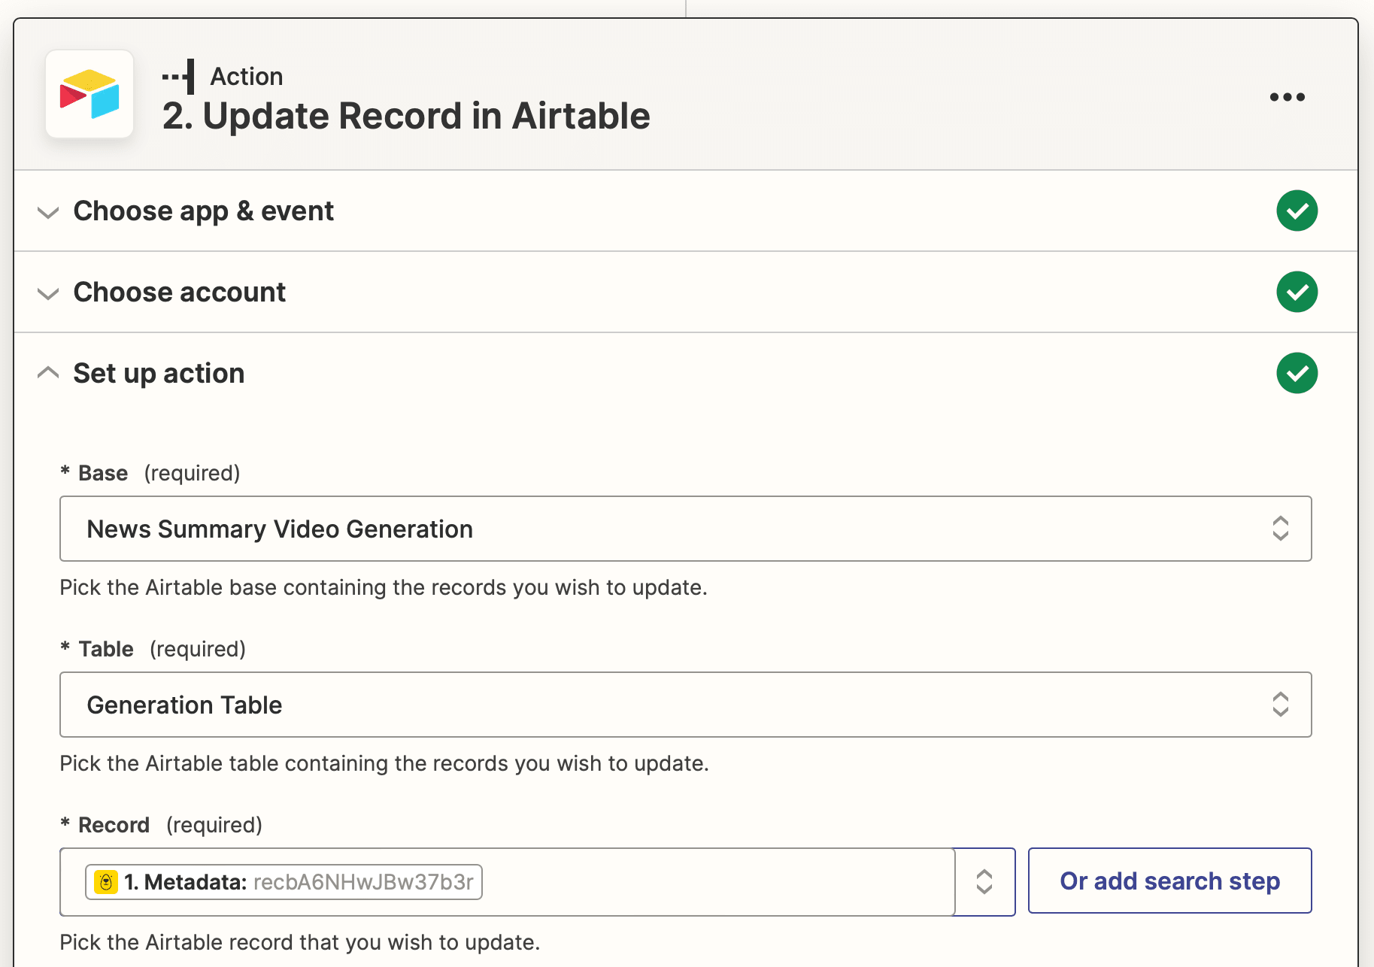Click the Set up action heading
This screenshot has height=967, width=1374.
[159, 374]
